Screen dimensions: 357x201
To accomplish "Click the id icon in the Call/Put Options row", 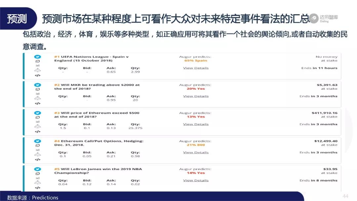I will tap(38, 150).
